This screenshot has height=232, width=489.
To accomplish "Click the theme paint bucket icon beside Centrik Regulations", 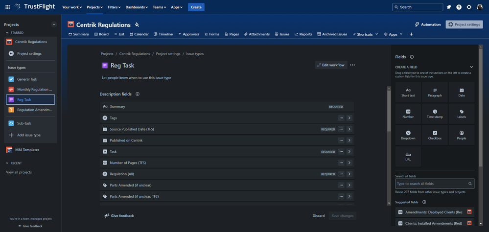I will (137, 24).
